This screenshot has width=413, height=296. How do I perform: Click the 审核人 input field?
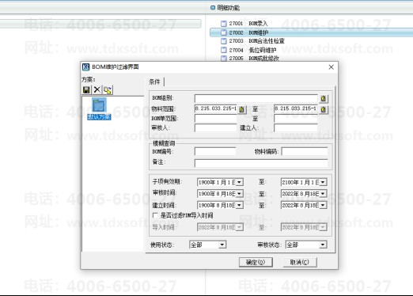pos(216,127)
